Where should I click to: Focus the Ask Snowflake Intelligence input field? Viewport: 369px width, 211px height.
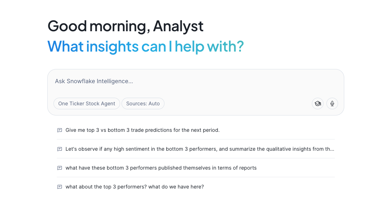click(x=182, y=81)
